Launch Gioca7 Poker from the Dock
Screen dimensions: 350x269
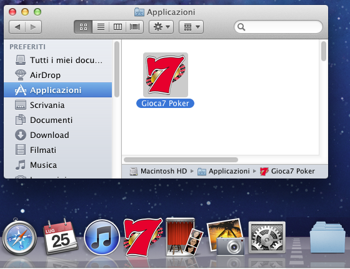144,237
